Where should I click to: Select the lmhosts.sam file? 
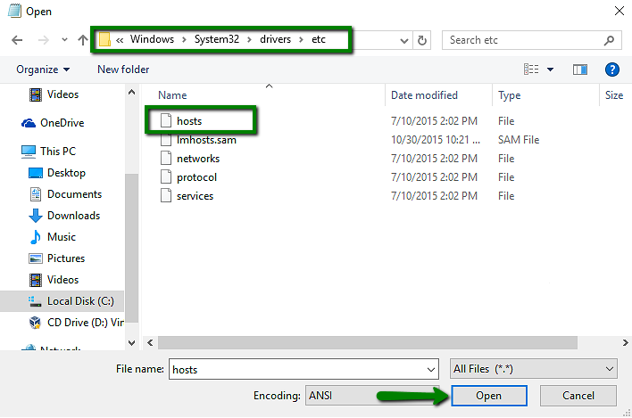click(x=205, y=140)
